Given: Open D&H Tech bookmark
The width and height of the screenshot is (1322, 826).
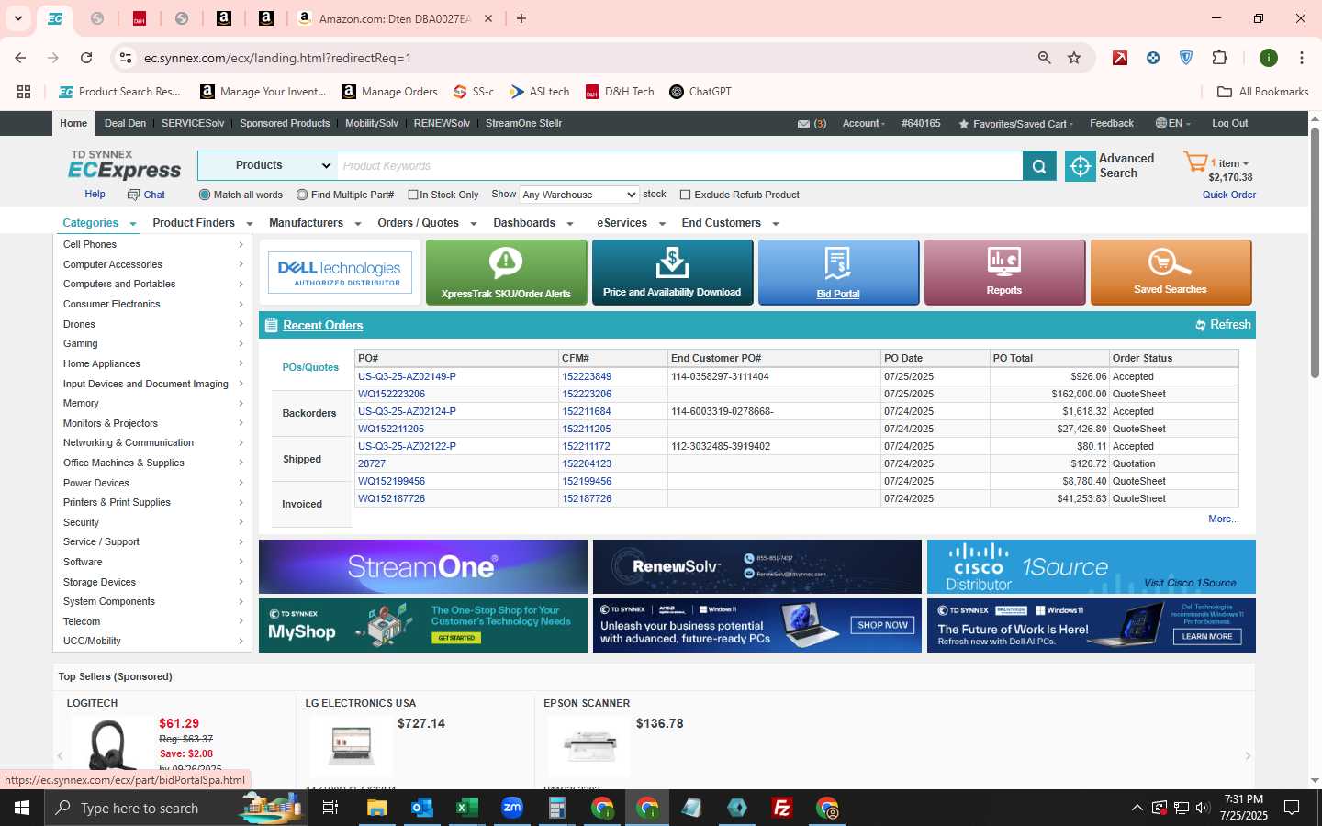Looking at the screenshot, I should click(620, 92).
